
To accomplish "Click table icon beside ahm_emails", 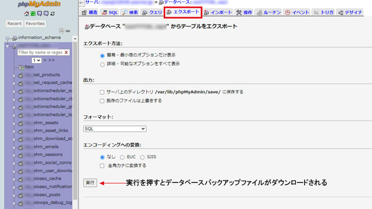I will click(21, 147).
